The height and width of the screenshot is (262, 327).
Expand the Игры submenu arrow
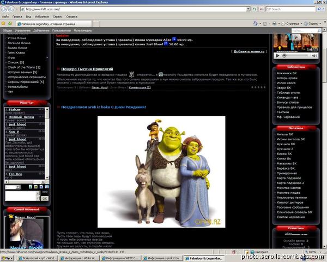point(47,57)
